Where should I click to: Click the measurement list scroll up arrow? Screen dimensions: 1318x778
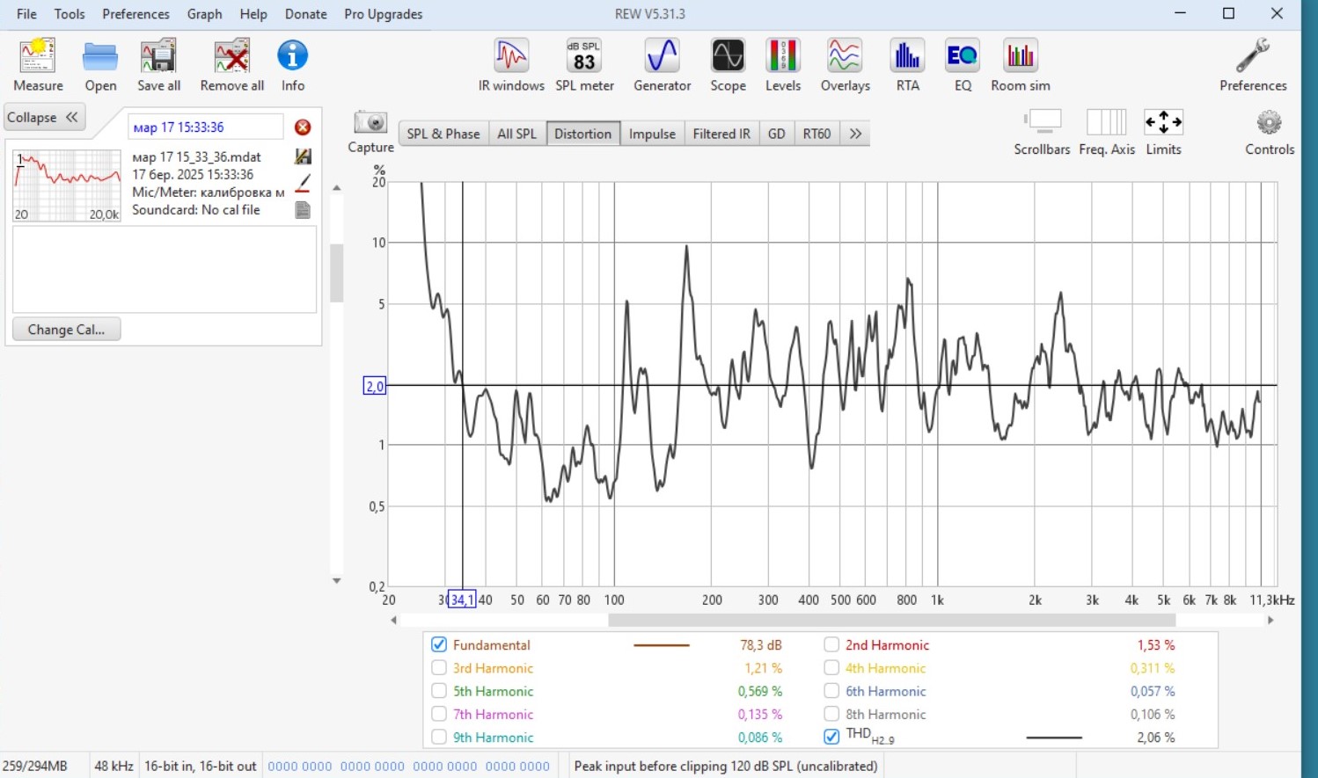click(x=336, y=188)
